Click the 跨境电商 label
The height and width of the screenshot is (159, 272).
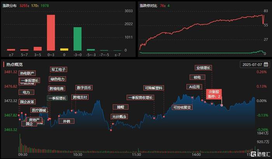(57, 89)
